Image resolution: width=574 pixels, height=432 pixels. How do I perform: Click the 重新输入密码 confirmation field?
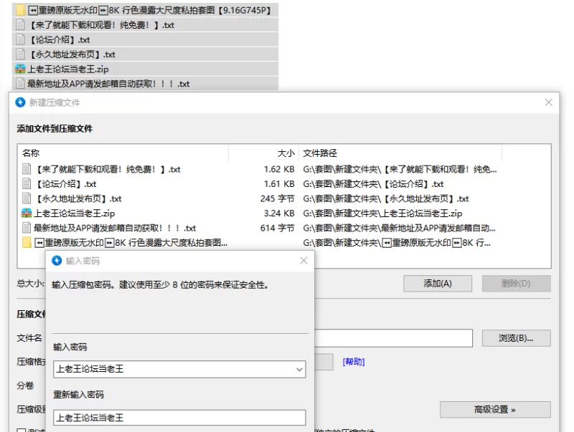click(x=179, y=418)
